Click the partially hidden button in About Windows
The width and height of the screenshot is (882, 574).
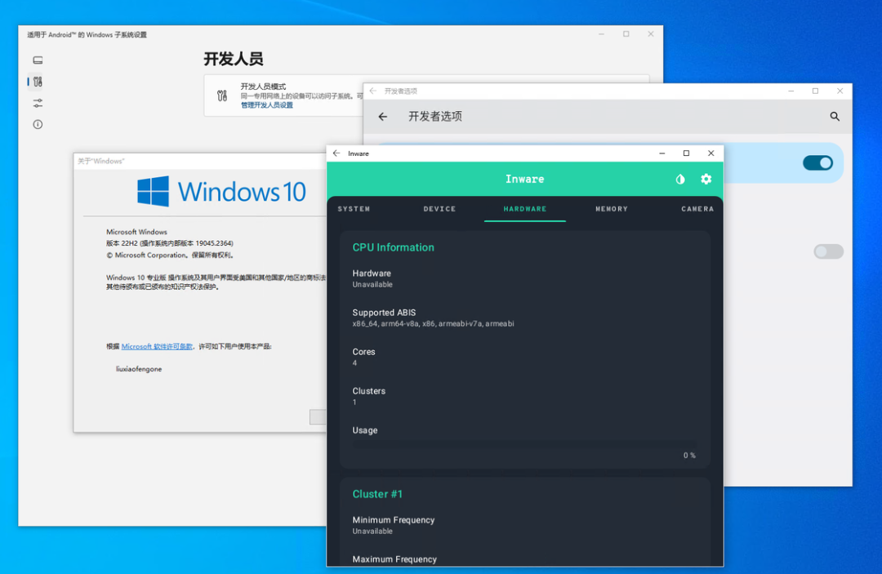click(x=318, y=416)
